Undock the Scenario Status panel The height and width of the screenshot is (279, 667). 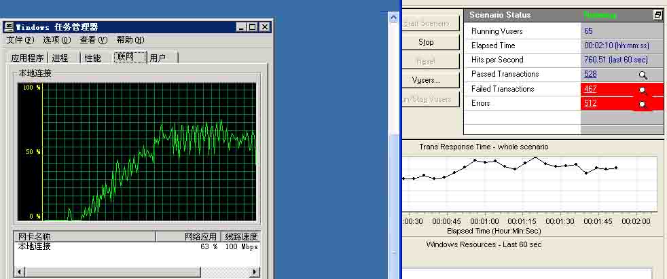[x=657, y=15]
